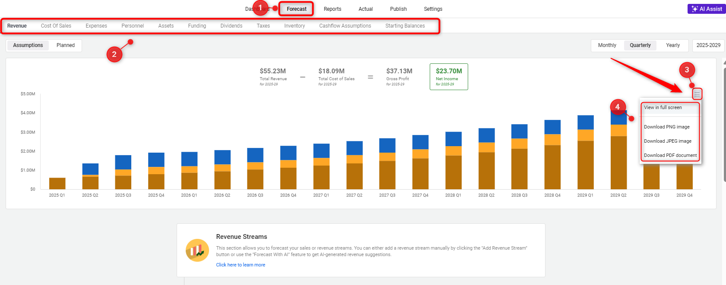Choose View in full screen option
This screenshot has height=285, width=726.
click(663, 108)
